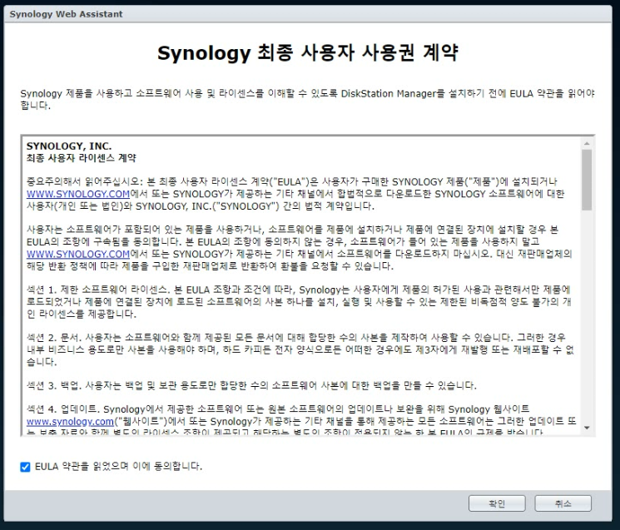The height and width of the screenshot is (530, 620).
Task: Click the '섹션 4. 업데이트' paragraph
Action: tap(301, 420)
